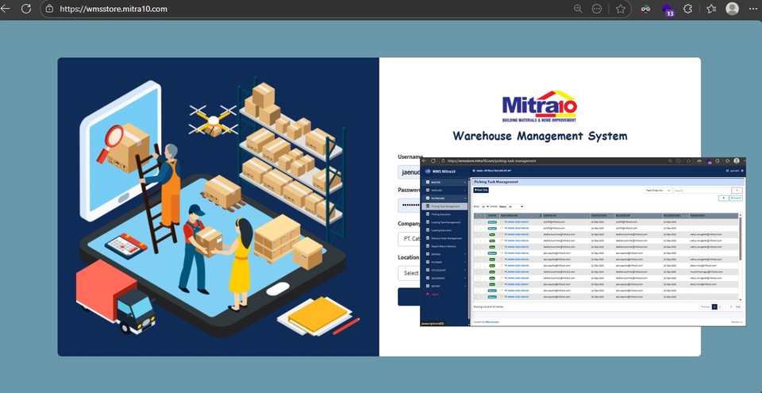Open the Company dropdown showing PT.
This screenshot has height=393, width=762.
(410, 239)
